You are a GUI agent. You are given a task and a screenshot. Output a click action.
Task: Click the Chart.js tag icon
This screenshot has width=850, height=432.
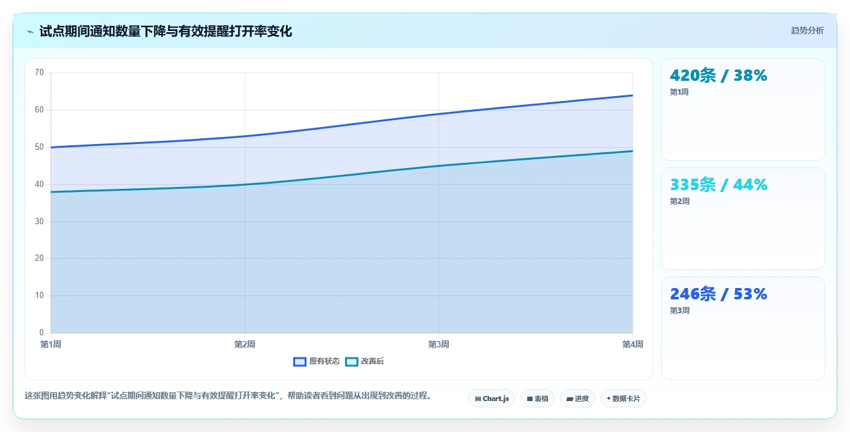[478, 399]
